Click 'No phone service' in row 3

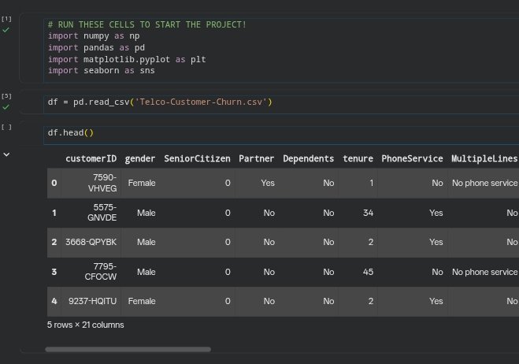(x=484, y=272)
